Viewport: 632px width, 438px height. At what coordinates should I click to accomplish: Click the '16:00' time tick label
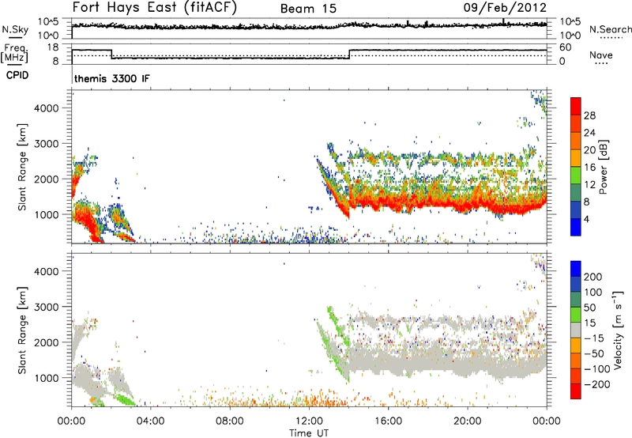[x=388, y=421]
